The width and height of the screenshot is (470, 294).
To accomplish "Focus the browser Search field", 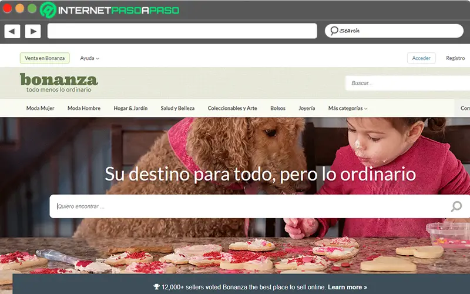I will coord(394,31).
